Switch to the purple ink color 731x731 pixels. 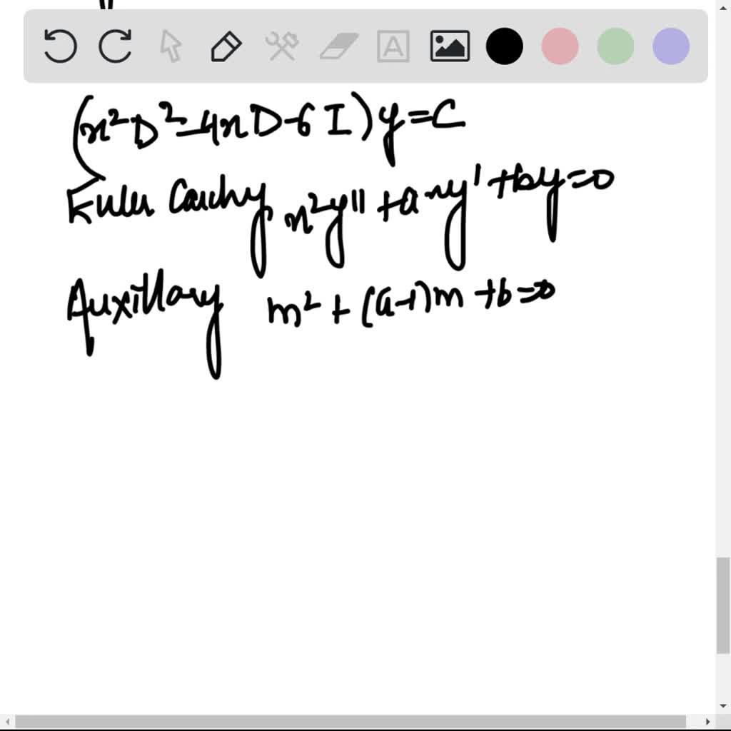pos(670,46)
